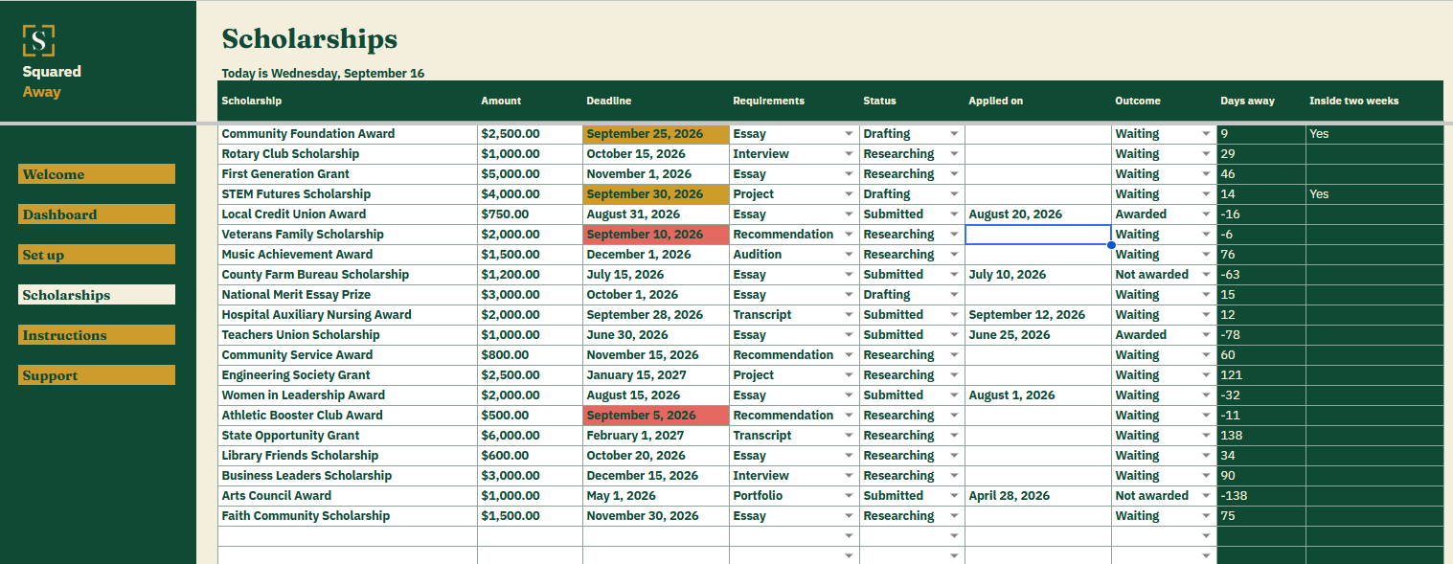Select the Athletic Booster Club Award cell
The image size is (1453, 564).
pyautogui.click(x=348, y=416)
